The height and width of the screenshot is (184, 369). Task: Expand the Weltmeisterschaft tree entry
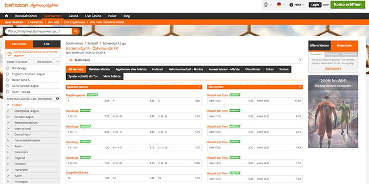pyautogui.click(x=8, y=123)
